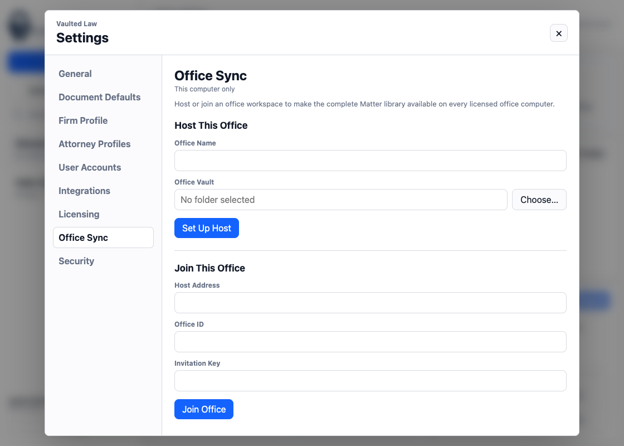
Task: Focus the Office Name input field
Action: (x=370, y=161)
